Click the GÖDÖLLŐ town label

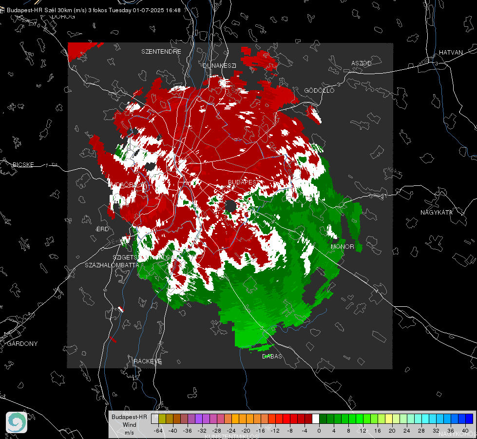tap(319, 90)
